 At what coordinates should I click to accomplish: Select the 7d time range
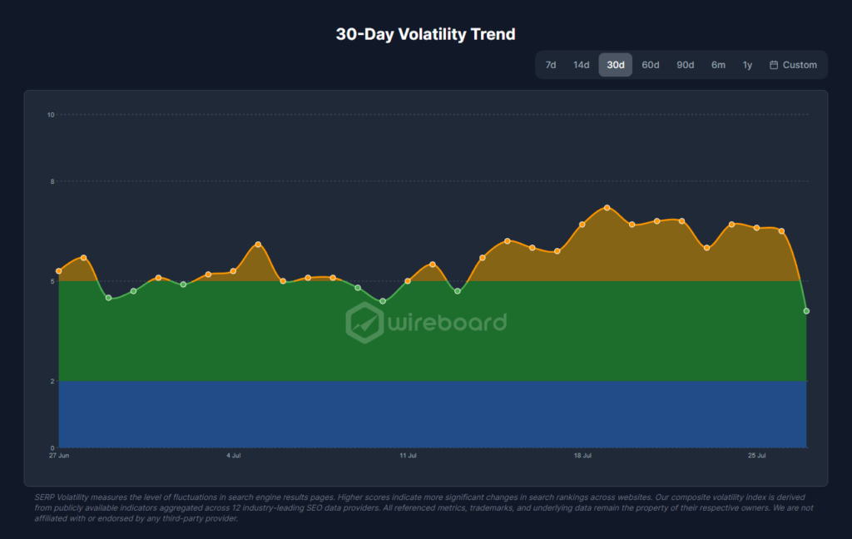551,65
